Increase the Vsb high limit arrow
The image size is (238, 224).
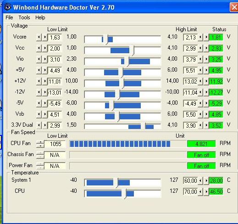206,114
